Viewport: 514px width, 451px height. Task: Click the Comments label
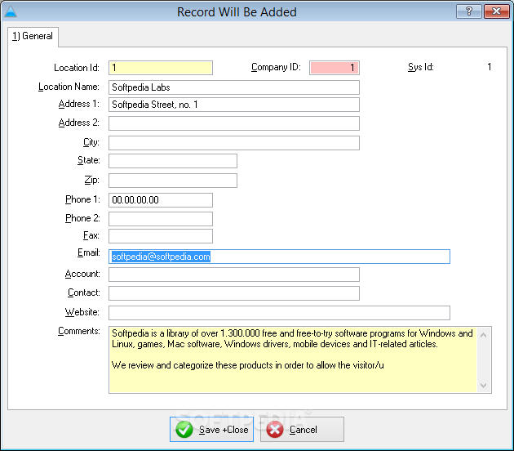coord(79,331)
